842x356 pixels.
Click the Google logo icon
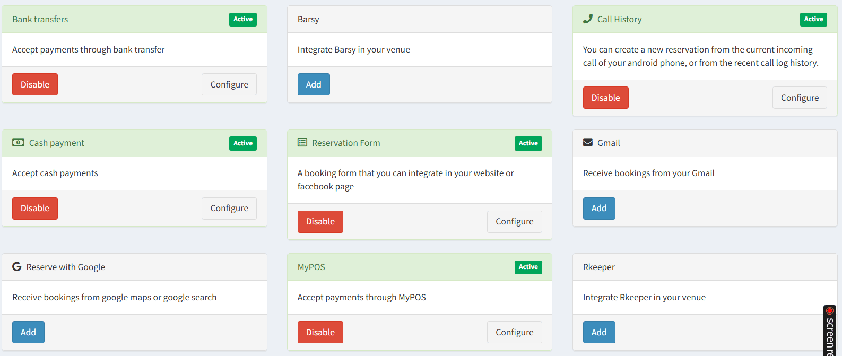point(17,267)
